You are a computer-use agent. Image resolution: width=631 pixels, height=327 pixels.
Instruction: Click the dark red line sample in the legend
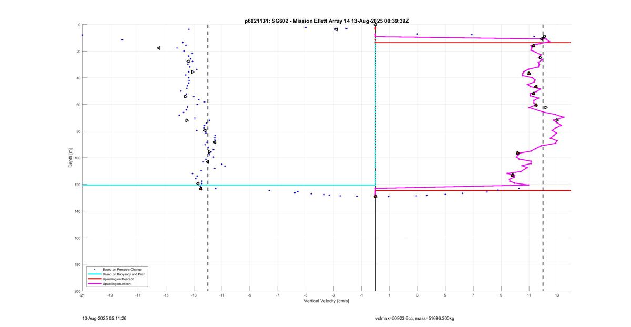point(95,279)
